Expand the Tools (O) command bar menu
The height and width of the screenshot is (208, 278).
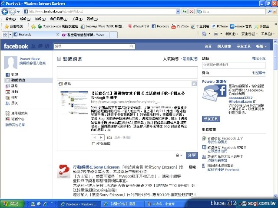[x=268, y=34]
